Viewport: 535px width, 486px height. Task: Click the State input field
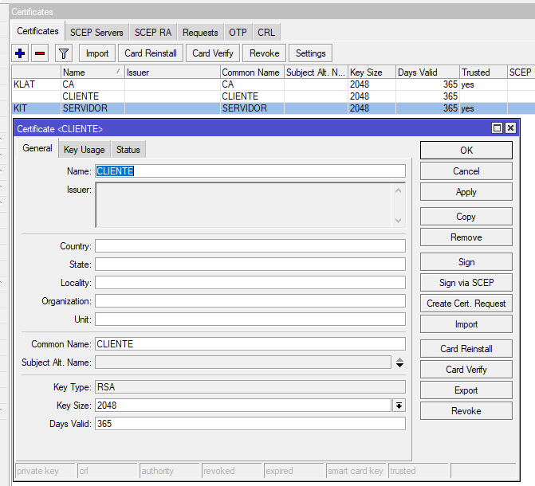(x=250, y=265)
